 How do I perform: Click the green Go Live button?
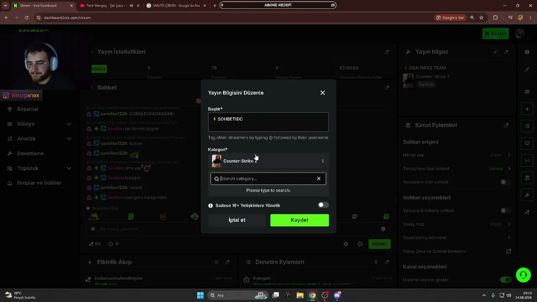495,34
